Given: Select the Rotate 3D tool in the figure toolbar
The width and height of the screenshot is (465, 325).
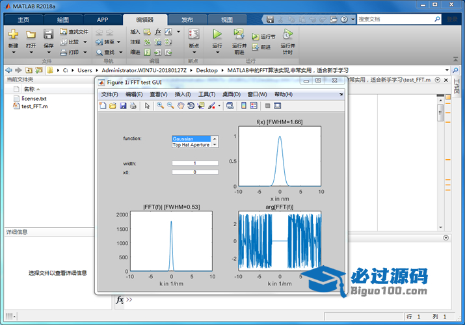Looking at the screenshot, I should click(191, 106).
